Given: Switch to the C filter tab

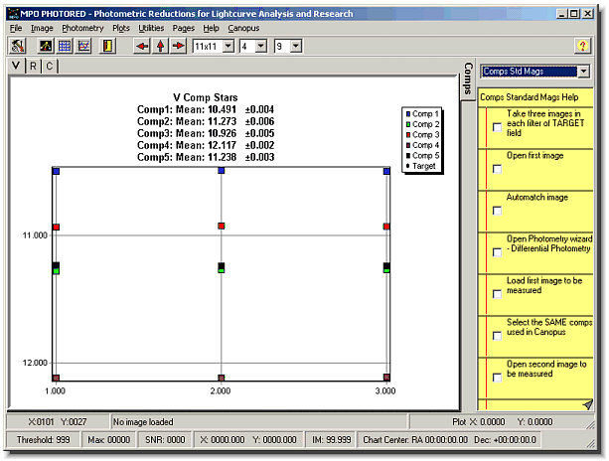Looking at the screenshot, I should pos(50,66).
